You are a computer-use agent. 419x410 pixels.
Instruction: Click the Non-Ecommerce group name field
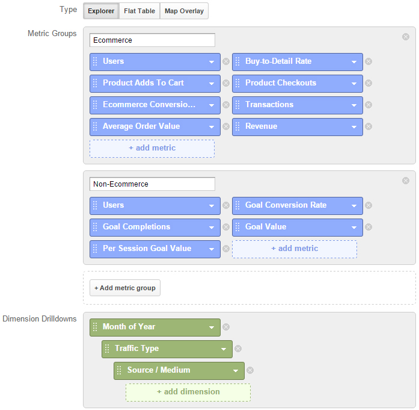click(152, 184)
